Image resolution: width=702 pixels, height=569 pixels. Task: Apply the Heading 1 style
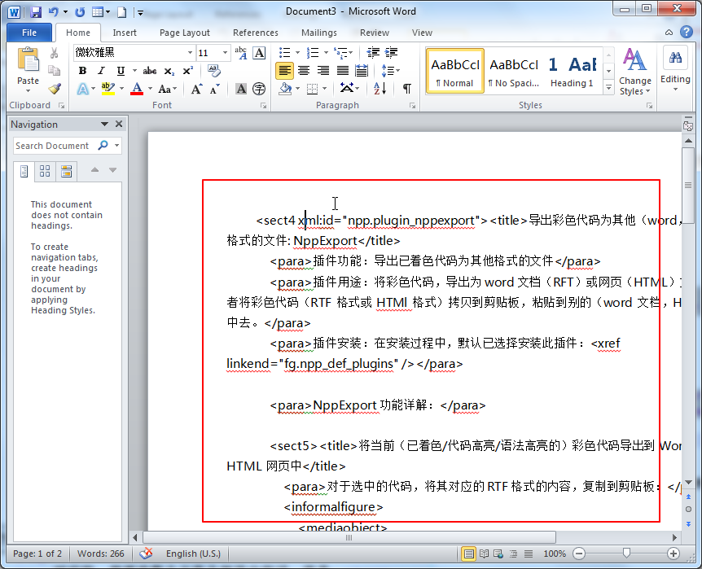coord(571,71)
